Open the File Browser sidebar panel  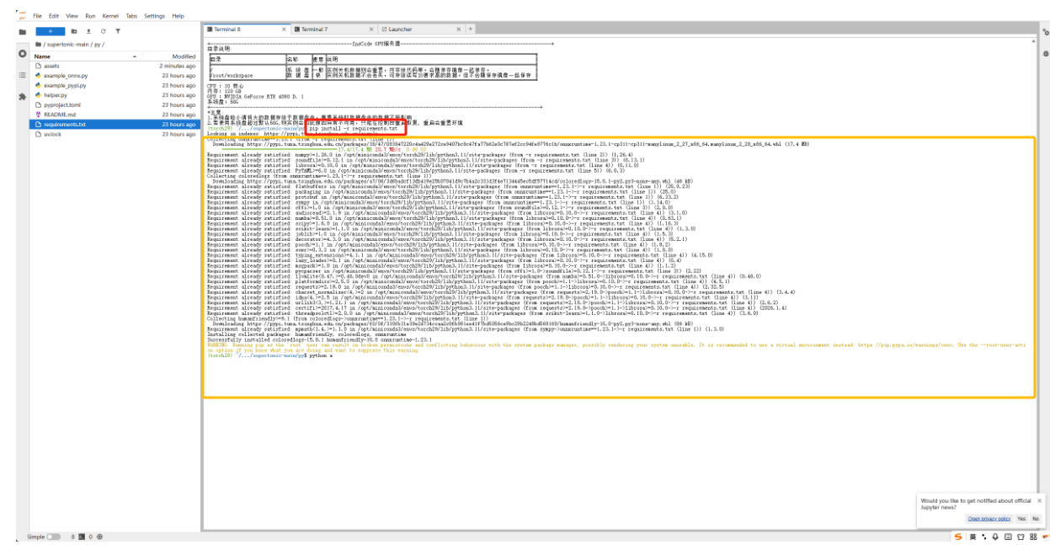[x=22, y=32]
